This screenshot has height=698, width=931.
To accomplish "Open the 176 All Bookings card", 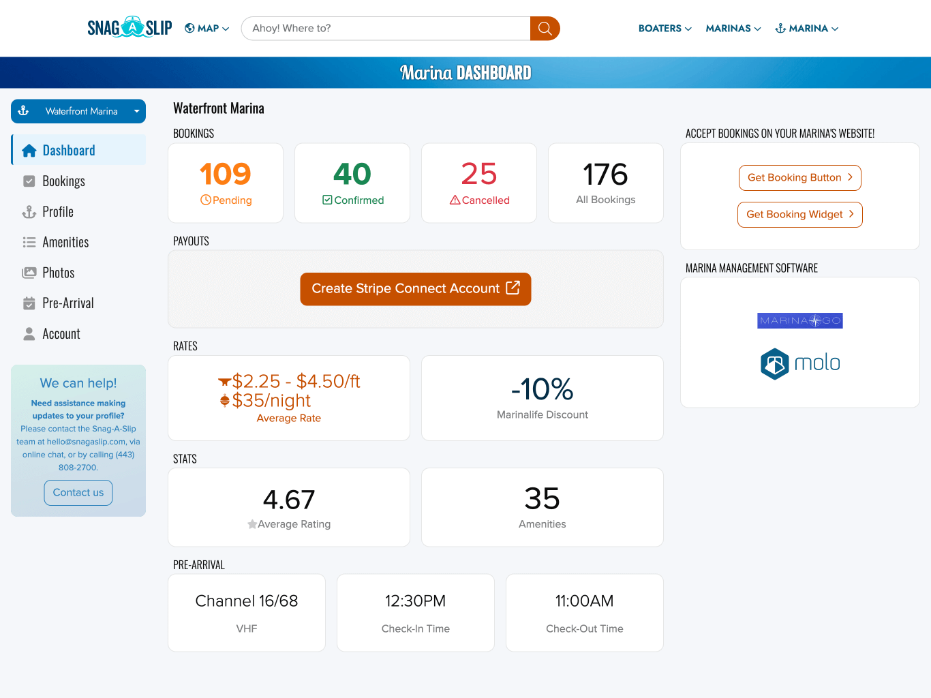I will [606, 183].
